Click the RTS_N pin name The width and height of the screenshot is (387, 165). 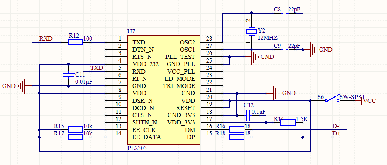tap(142, 57)
